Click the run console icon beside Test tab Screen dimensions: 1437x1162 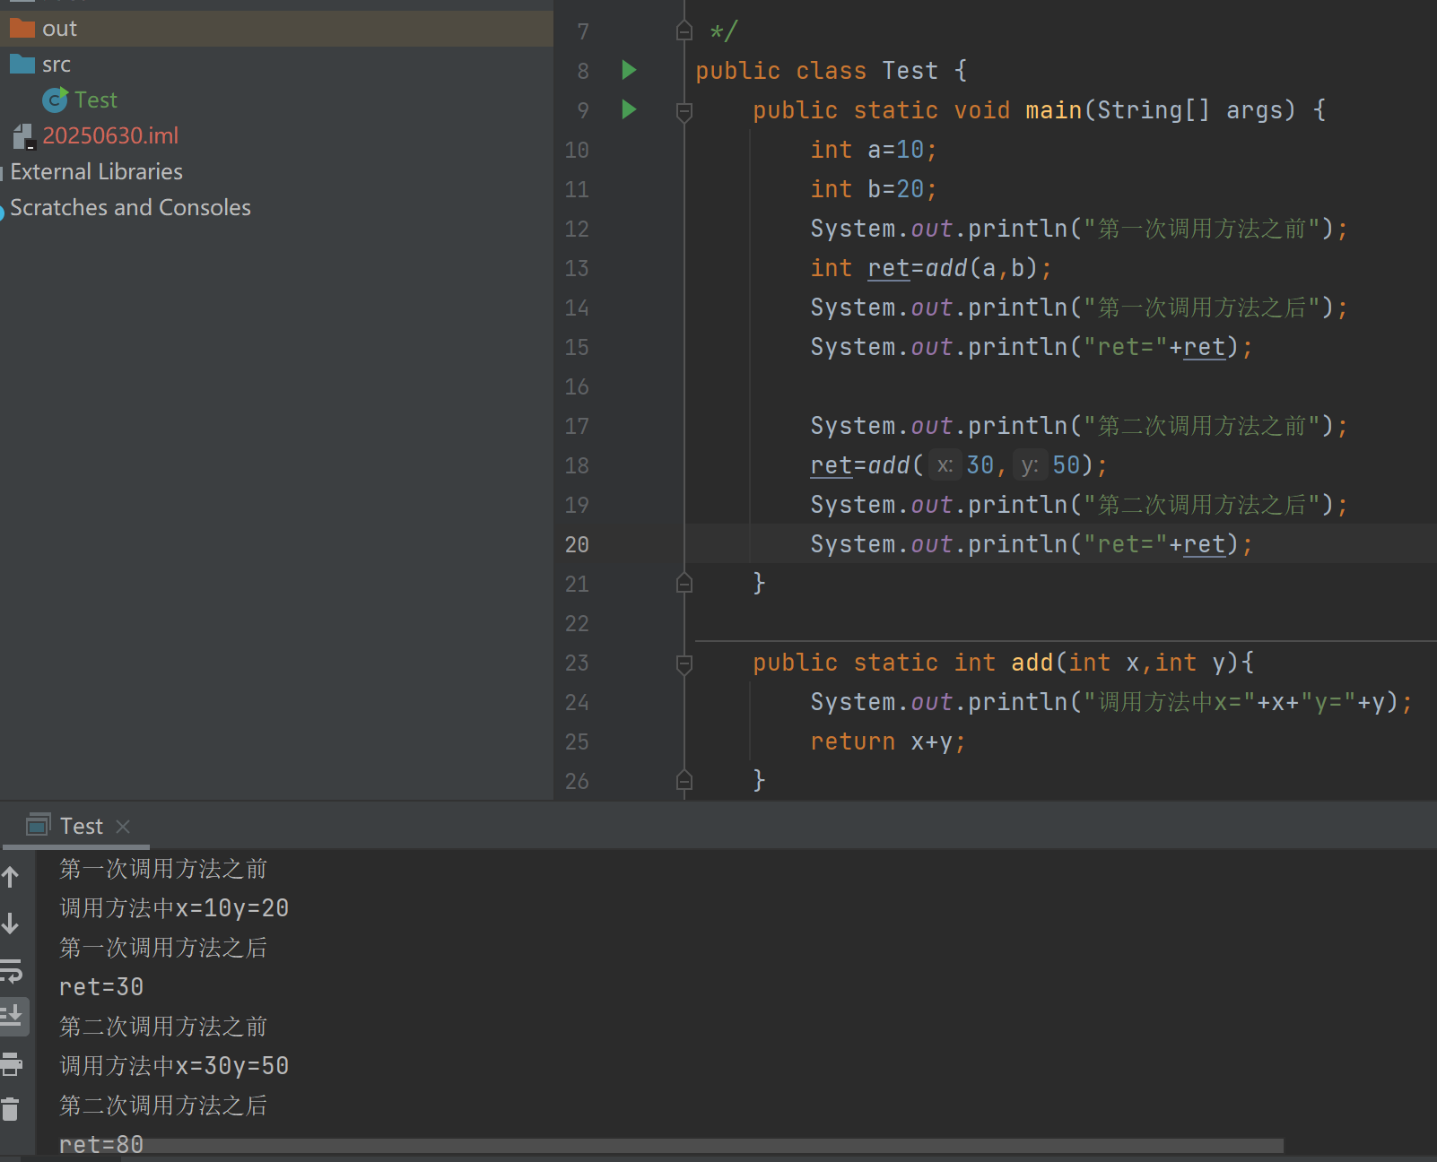(39, 825)
